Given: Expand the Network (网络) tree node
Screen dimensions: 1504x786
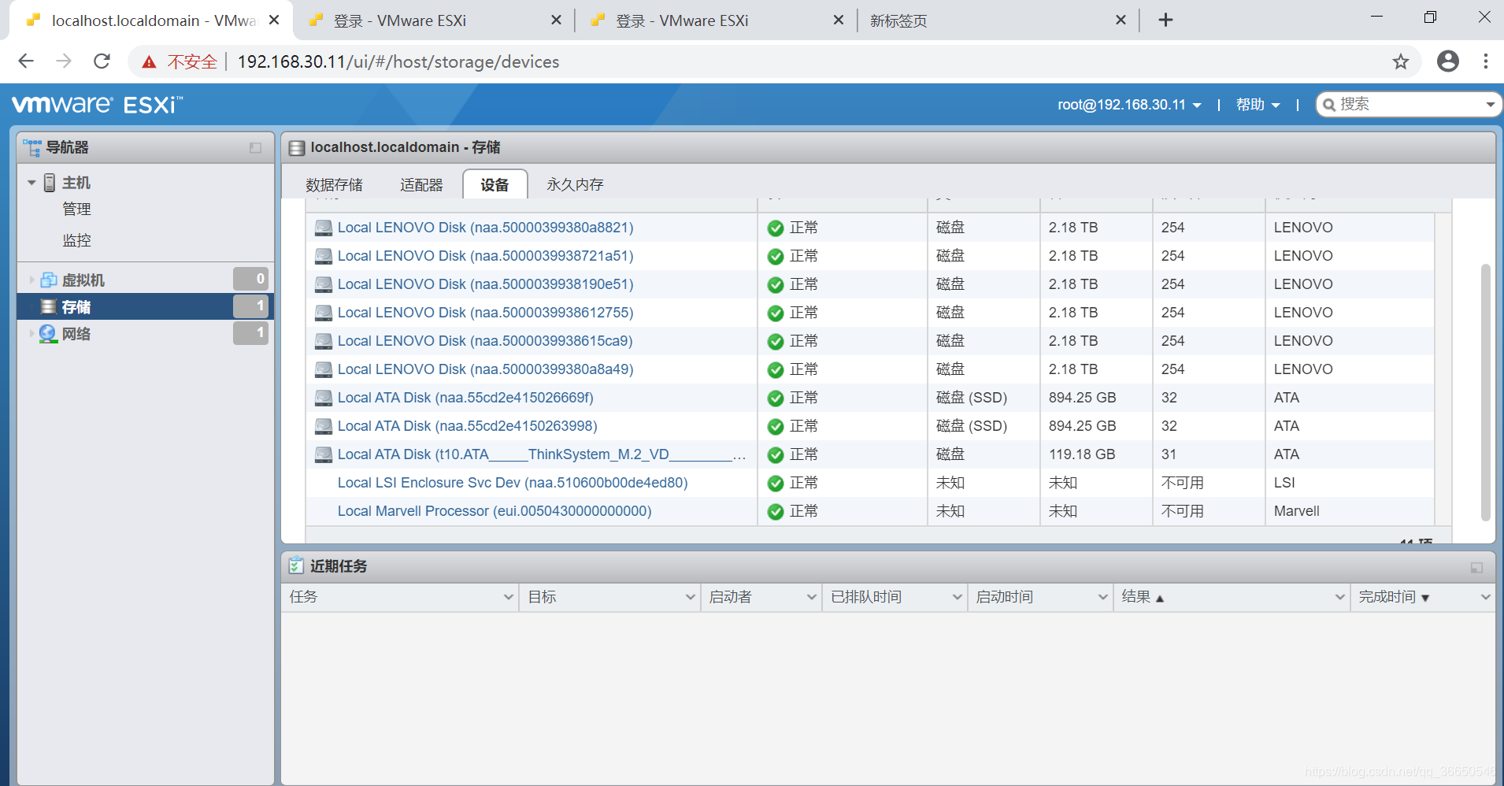Looking at the screenshot, I should [31, 333].
